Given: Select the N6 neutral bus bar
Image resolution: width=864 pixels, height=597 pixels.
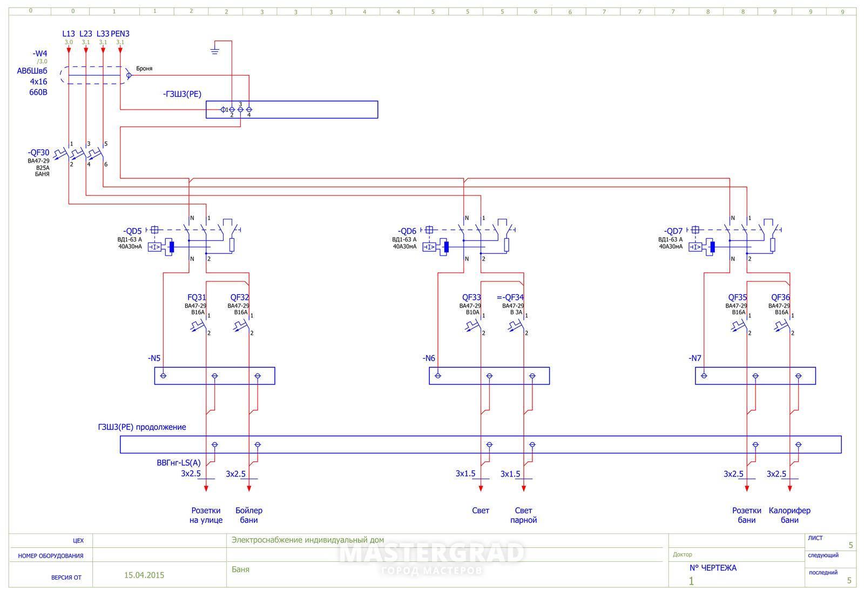Looking at the screenshot, I should click(x=489, y=375).
